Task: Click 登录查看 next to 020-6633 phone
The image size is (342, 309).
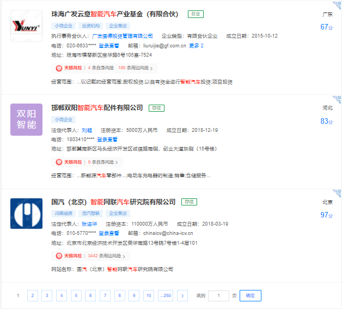Action: coord(109,46)
